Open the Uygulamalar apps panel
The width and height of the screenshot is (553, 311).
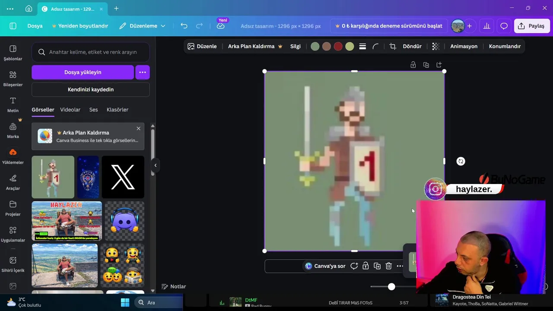pyautogui.click(x=13, y=234)
